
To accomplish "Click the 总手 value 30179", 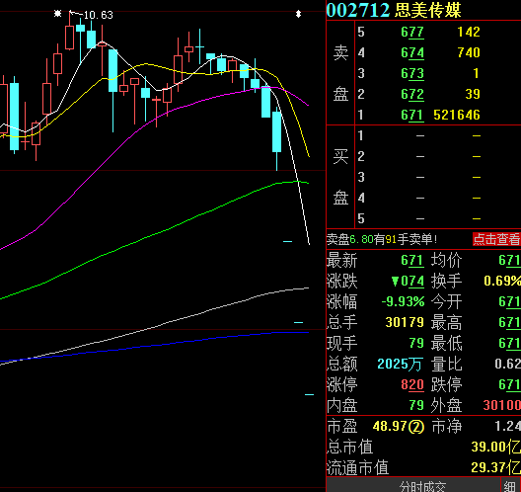I will tap(405, 322).
